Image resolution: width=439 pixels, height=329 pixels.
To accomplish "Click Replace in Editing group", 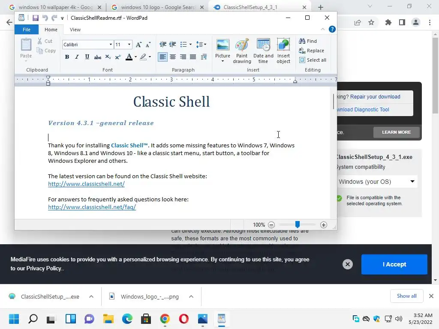I will (x=311, y=51).
